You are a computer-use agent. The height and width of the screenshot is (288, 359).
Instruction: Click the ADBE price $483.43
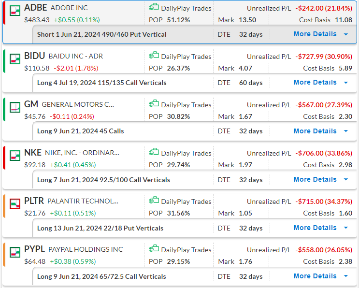(37, 20)
